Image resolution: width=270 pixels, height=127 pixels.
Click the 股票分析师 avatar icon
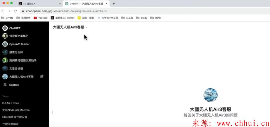coord(5,52)
